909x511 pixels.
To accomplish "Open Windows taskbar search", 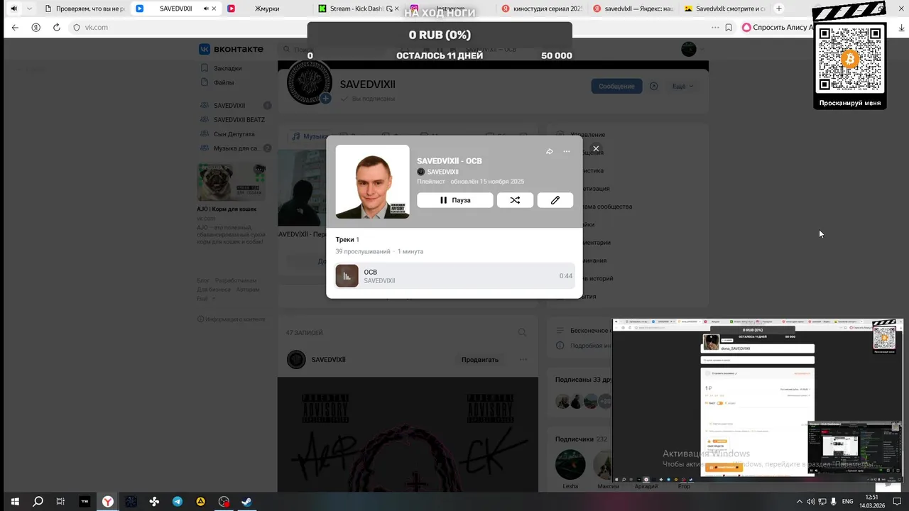I will point(38,501).
